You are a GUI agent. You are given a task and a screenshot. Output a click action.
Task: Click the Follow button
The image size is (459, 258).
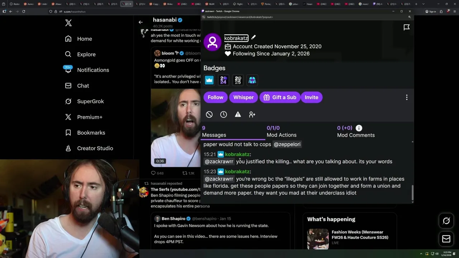click(x=216, y=97)
